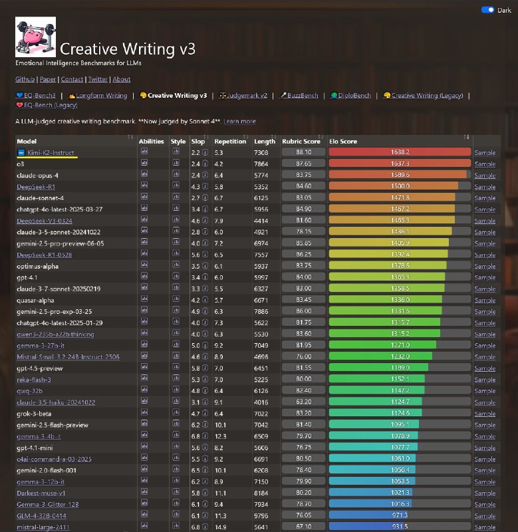The width and height of the screenshot is (518, 532).
Task: Open Abilities chart icon for Kimi-K2-Instruct
Action: (144, 152)
